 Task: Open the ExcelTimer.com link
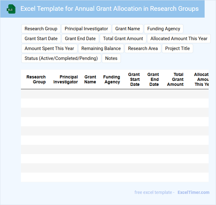[193, 192]
